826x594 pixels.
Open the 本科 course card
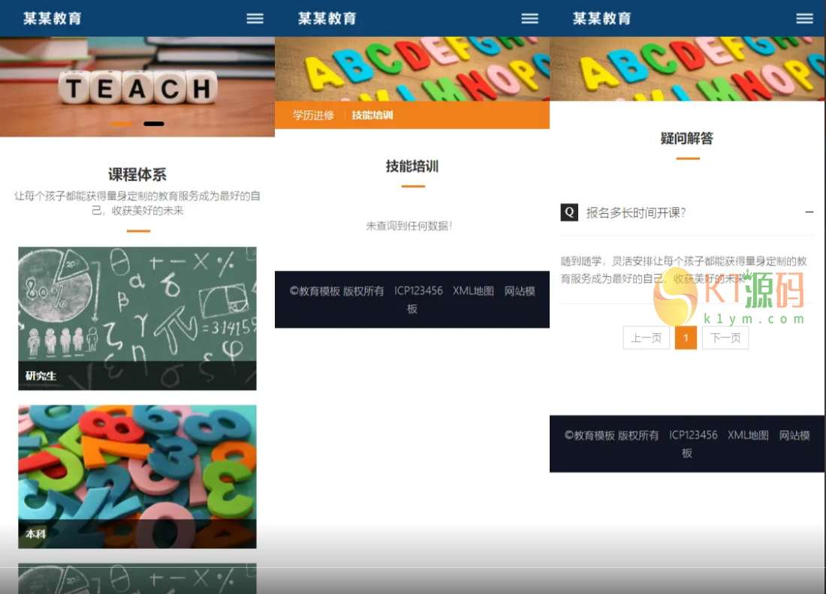click(x=137, y=477)
